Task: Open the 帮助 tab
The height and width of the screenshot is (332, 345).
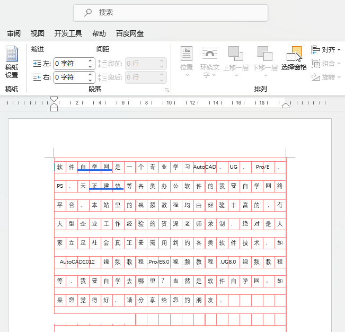Action: tap(99, 33)
